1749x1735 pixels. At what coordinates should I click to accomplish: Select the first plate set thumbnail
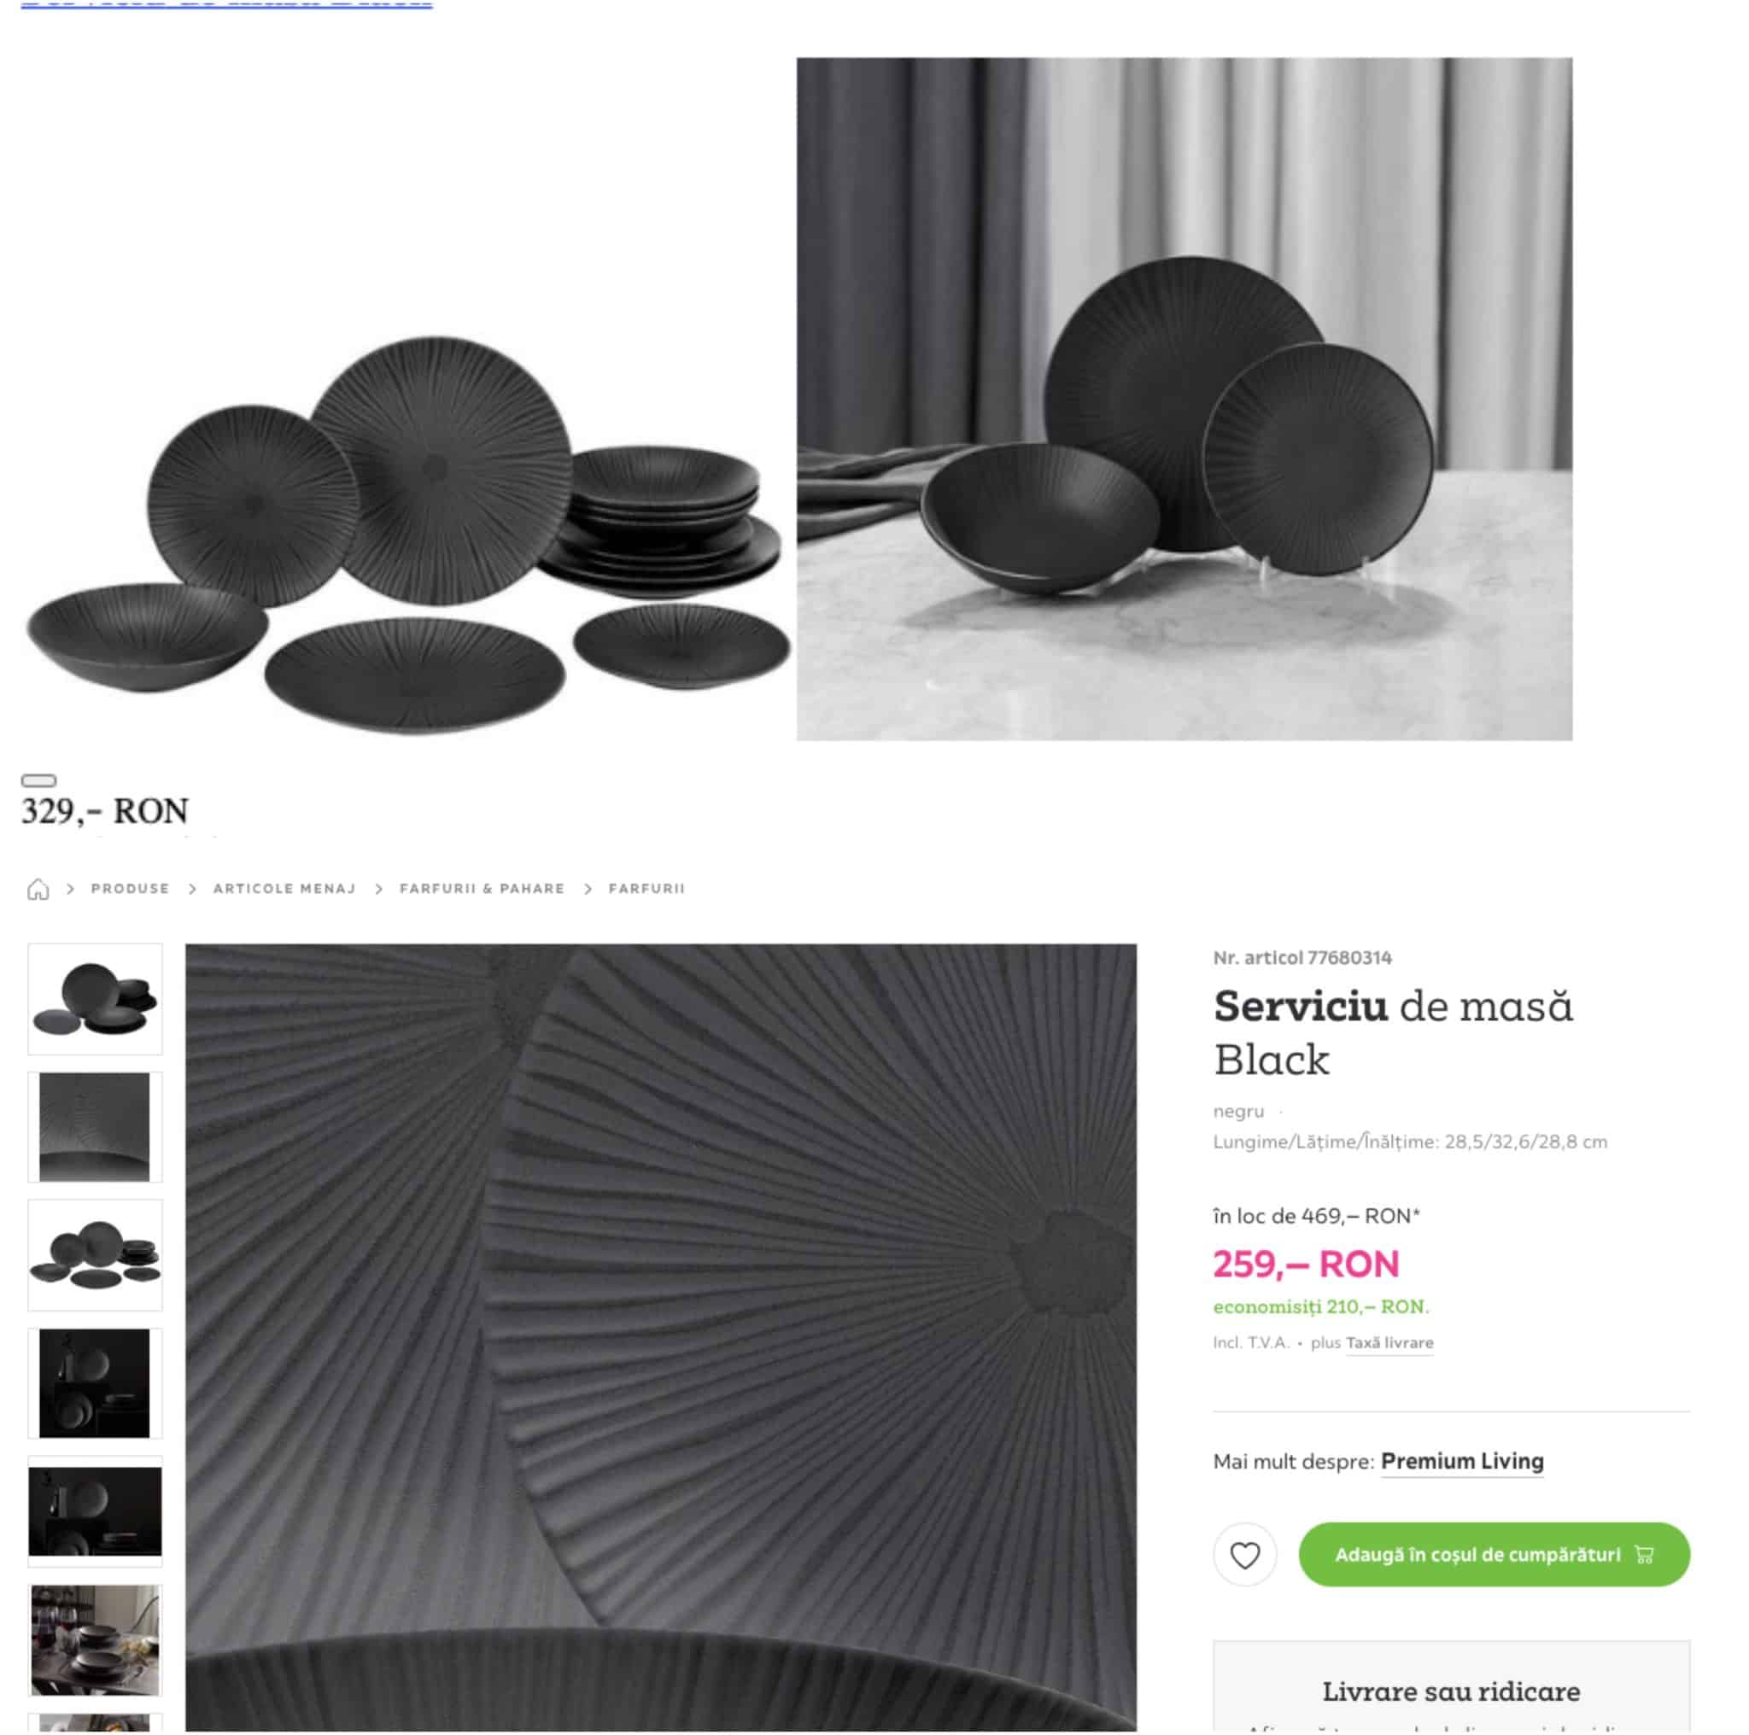coord(95,999)
